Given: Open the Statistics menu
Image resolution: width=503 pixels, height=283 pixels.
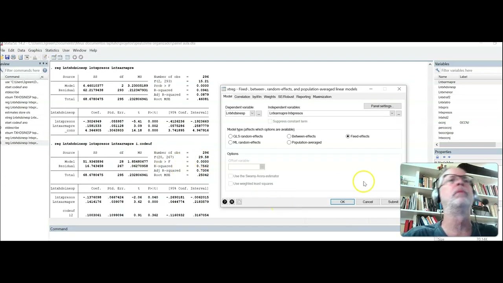Looking at the screenshot, I should [52, 50].
